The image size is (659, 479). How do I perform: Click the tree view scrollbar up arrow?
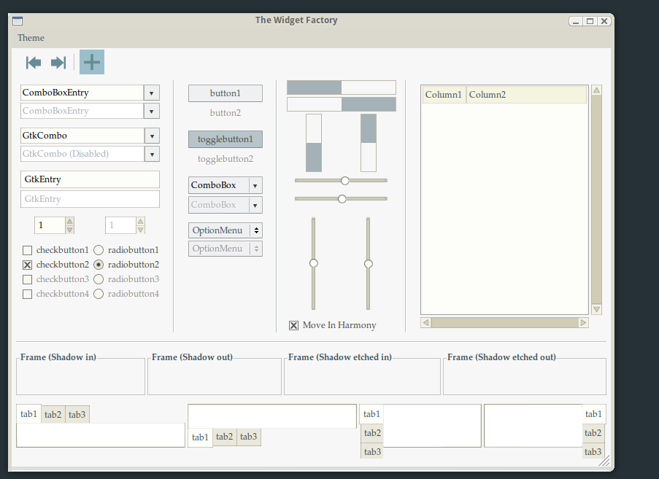click(596, 90)
